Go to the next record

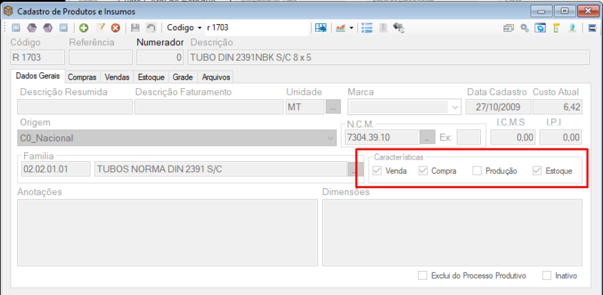(47, 28)
